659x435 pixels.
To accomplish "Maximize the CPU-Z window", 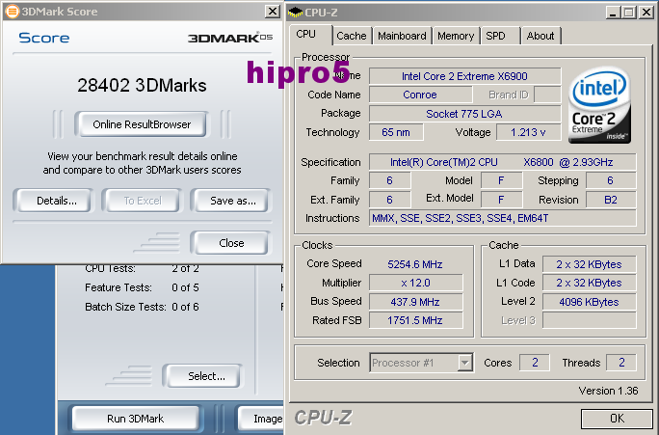I will coord(629,13).
